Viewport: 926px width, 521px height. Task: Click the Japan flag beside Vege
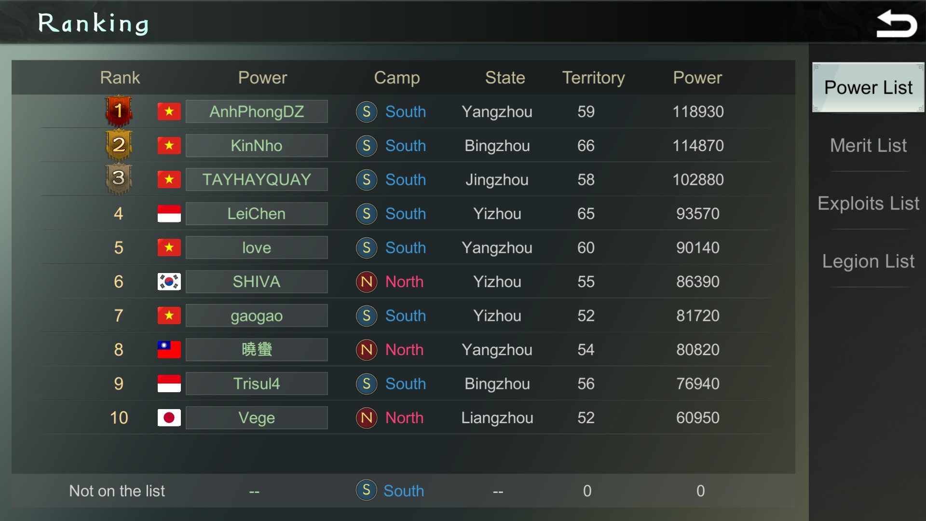(x=169, y=418)
